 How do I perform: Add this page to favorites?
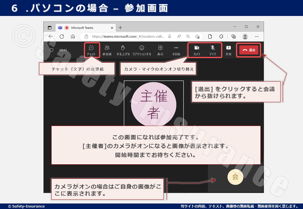(197, 37)
